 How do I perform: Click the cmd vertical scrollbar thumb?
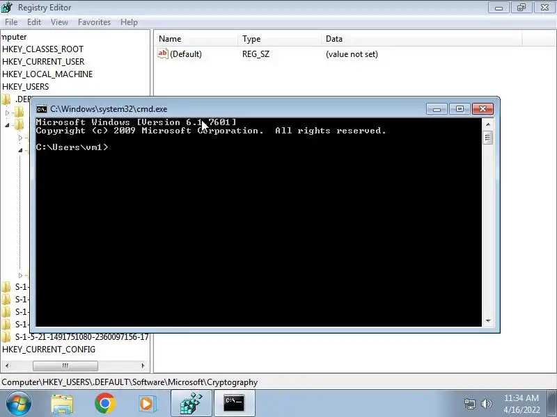pos(487,138)
